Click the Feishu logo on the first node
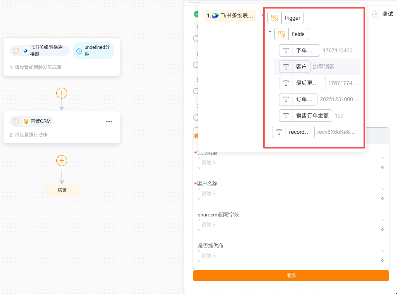This screenshot has height=294, width=397. point(26,50)
